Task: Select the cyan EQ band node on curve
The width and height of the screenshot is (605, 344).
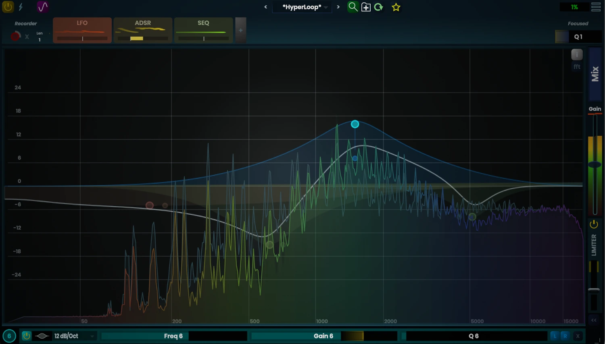Action: tap(355, 124)
